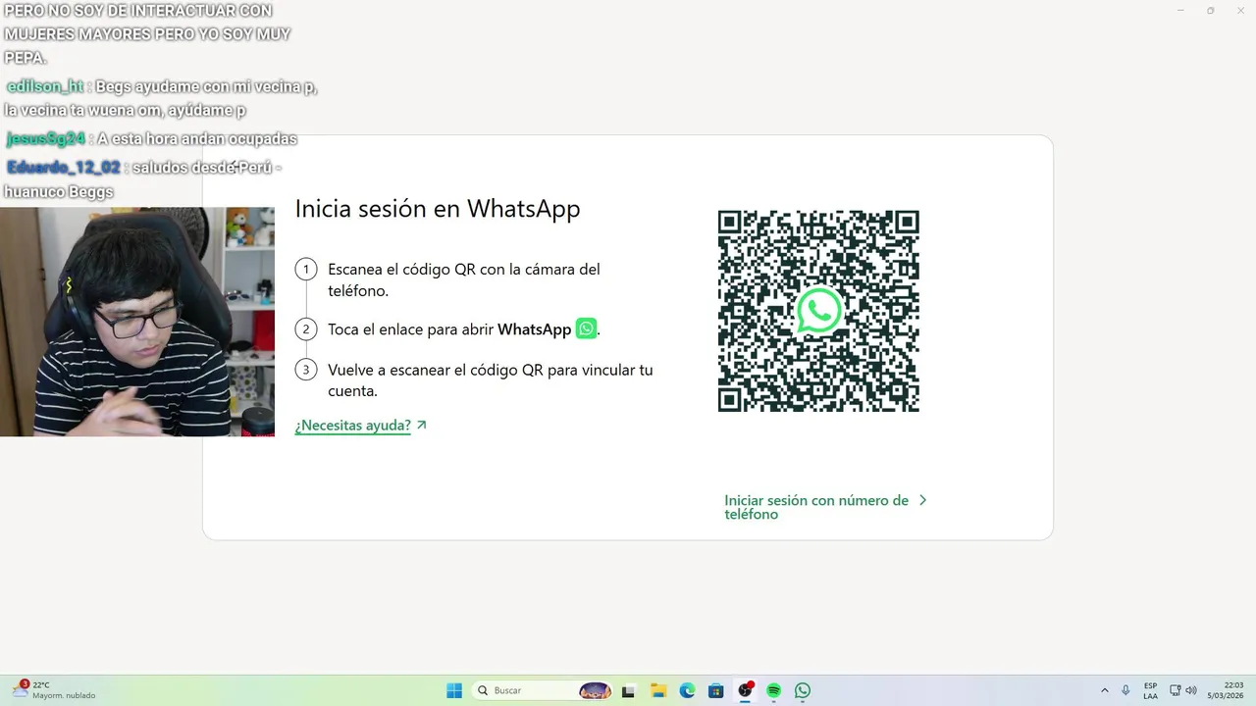Screen dimensions: 1256x706
Task: Open the ESP LAA language switcher
Action: click(x=1150, y=690)
